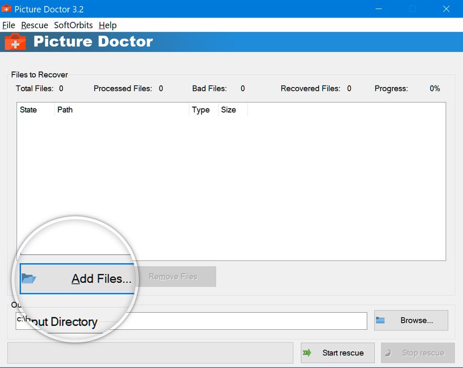The image size is (463, 368).
Task: Click Start rescue button
Action: 338,353
